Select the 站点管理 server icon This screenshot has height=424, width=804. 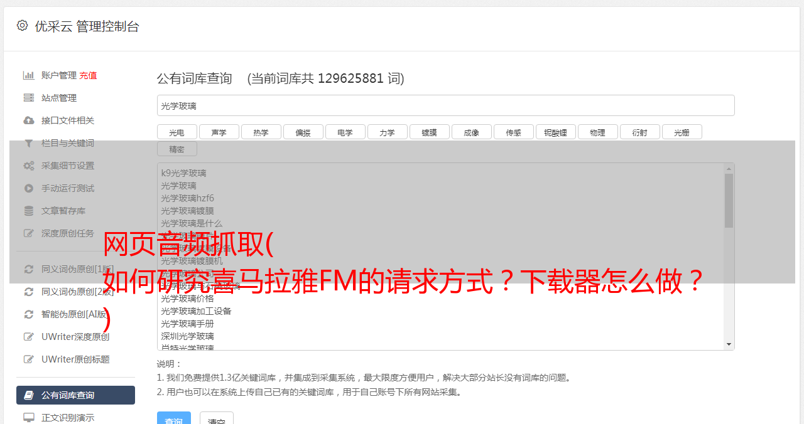29,98
